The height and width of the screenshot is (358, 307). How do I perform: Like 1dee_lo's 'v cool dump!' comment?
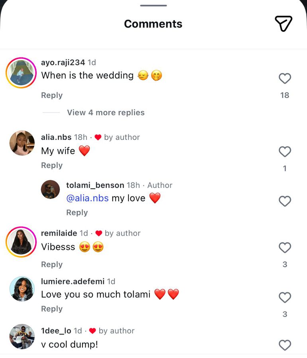[x=285, y=345]
